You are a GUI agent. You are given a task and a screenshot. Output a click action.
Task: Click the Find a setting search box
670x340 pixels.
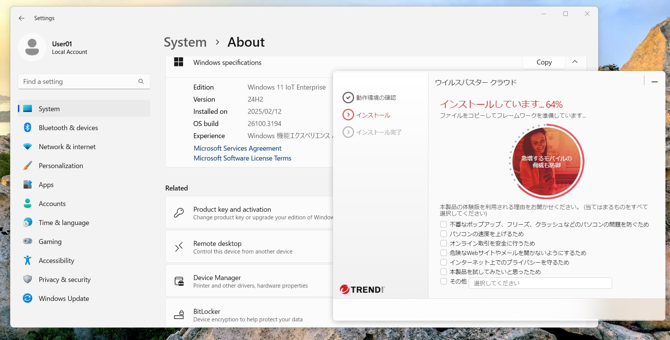[84, 82]
